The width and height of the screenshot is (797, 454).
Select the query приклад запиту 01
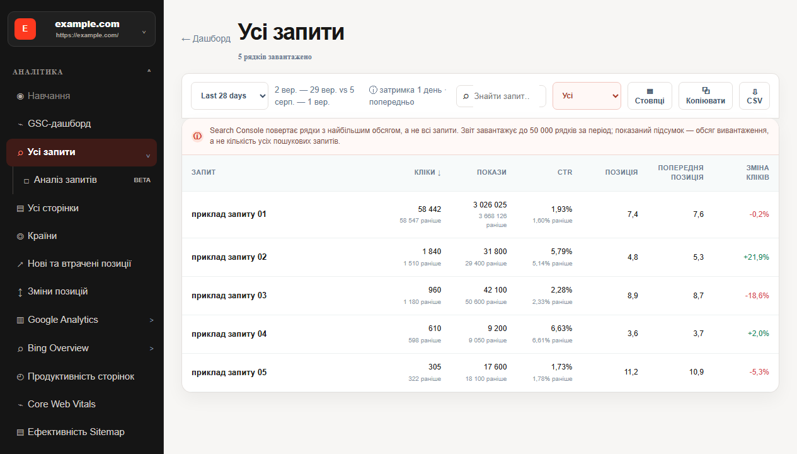tap(229, 214)
